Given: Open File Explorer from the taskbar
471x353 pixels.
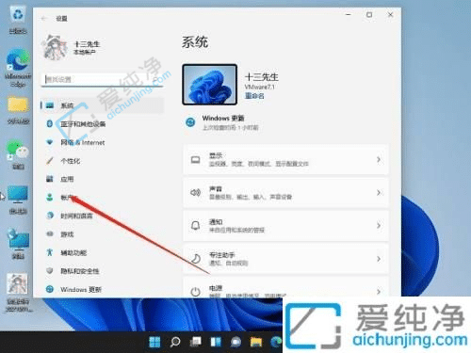Looking at the screenshot, I should pyautogui.click(x=256, y=342).
